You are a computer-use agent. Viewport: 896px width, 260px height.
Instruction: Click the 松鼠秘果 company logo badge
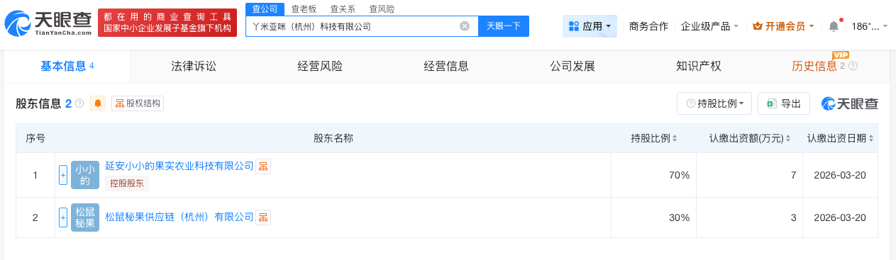[x=85, y=217]
